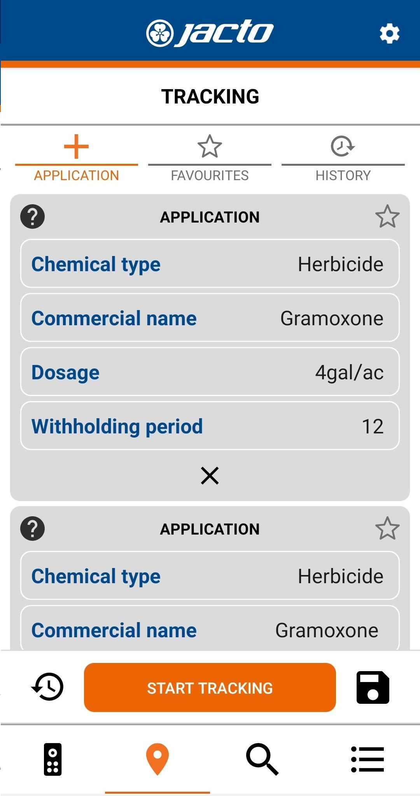
Task: Select the location pin tracking tab
Action: (157, 759)
